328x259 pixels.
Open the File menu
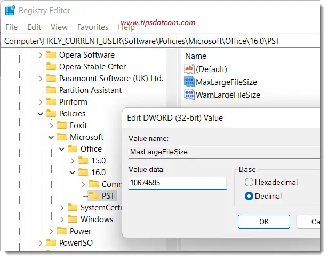pos(12,27)
